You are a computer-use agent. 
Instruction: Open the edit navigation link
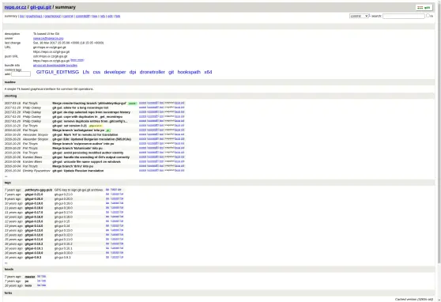pos(110,17)
